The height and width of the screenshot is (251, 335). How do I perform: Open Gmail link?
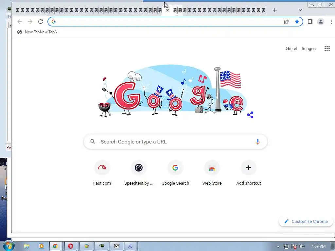click(x=291, y=48)
